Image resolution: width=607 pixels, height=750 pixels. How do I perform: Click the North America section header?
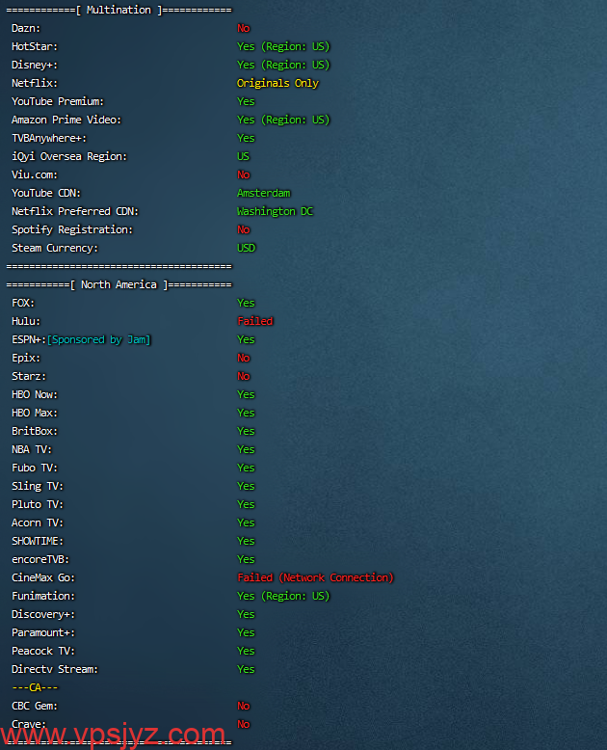[119, 284]
